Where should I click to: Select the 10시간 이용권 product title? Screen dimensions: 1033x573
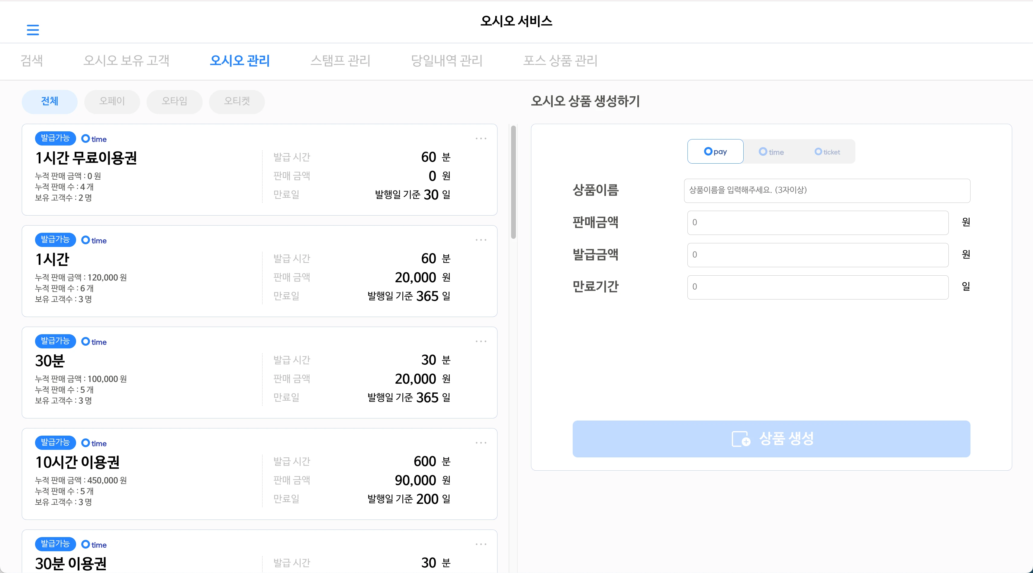[77, 462]
